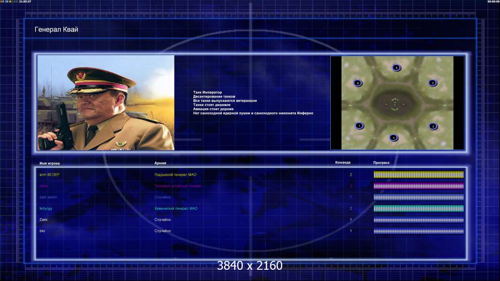
Task: Click start position marker 5 on minimap
Action: (x=396, y=68)
